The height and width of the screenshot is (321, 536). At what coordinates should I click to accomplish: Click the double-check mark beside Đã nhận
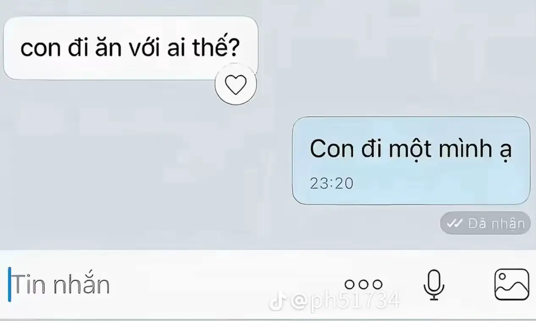point(455,223)
